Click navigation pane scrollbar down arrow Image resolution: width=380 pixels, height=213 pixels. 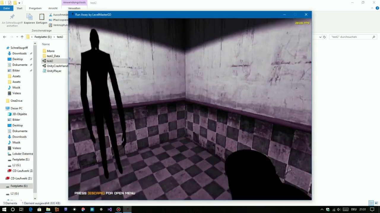[x=35, y=199]
